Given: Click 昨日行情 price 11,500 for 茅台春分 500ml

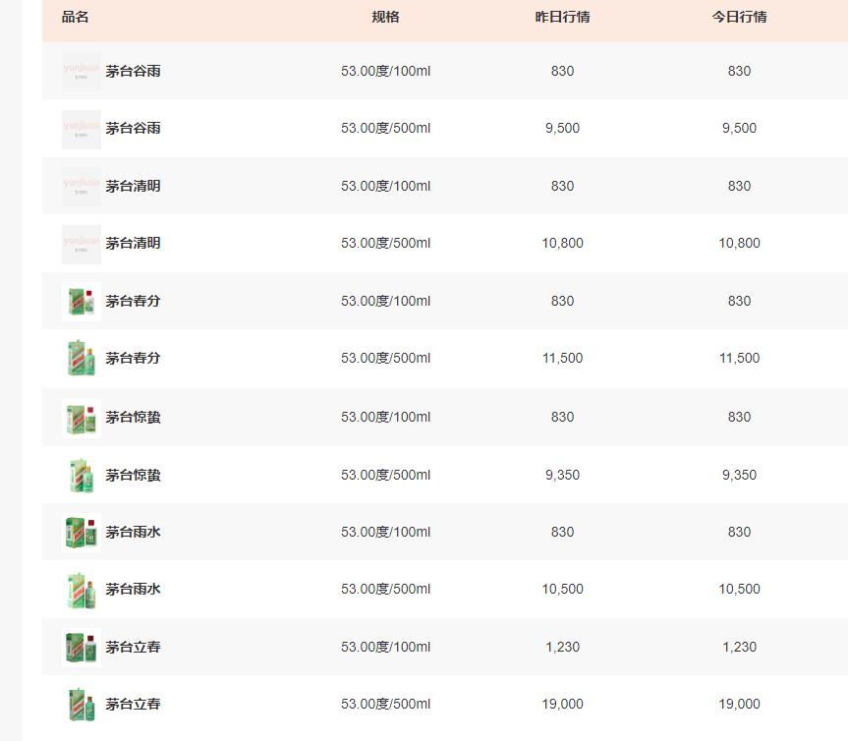Looking at the screenshot, I should click(x=562, y=358).
